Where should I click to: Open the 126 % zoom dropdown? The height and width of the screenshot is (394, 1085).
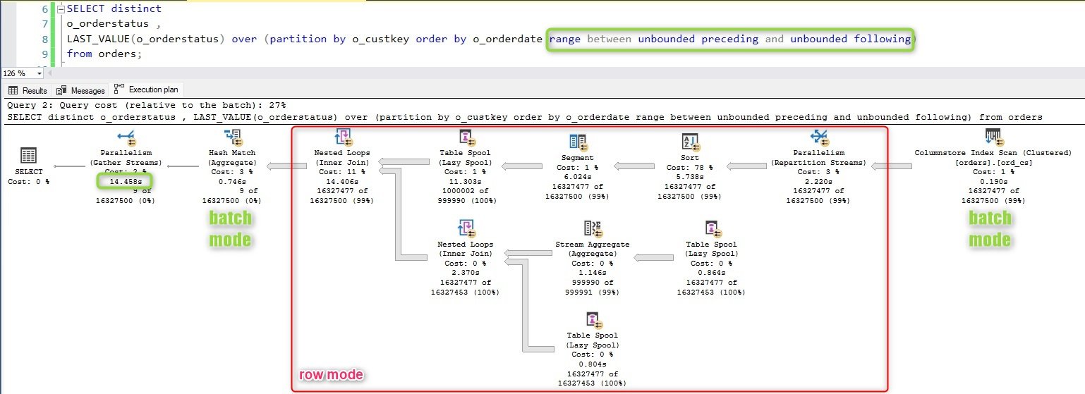point(40,73)
